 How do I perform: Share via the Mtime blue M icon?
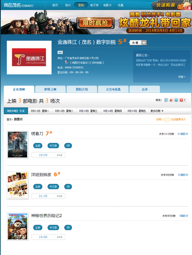pos(166,100)
